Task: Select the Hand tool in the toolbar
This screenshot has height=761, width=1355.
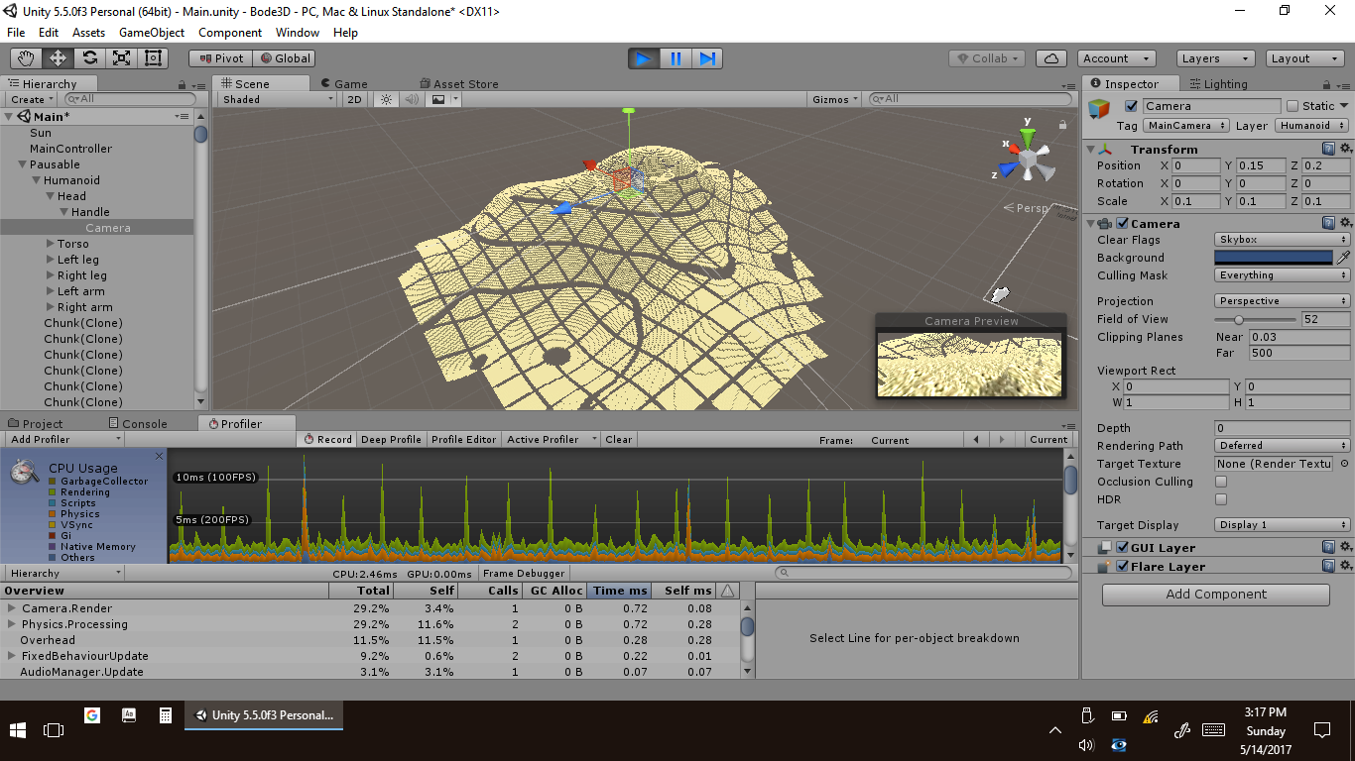Action: click(26, 58)
